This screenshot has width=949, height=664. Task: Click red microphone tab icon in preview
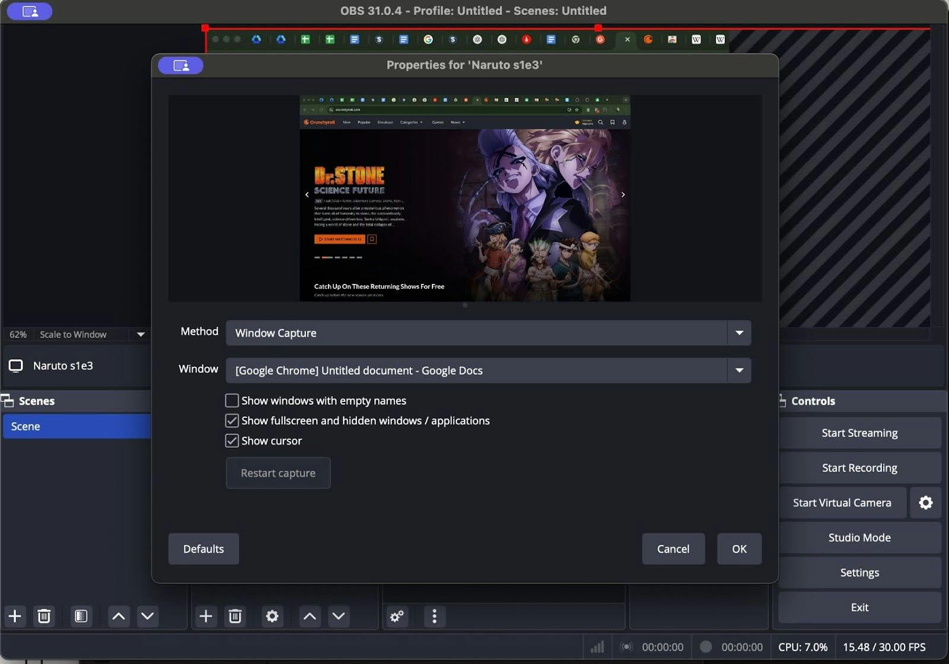[526, 40]
